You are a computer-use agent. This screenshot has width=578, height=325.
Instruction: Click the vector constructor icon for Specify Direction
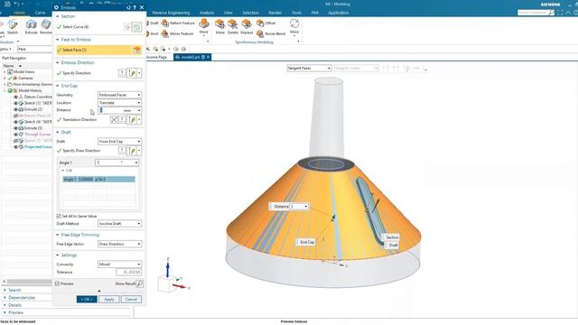[133, 73]
